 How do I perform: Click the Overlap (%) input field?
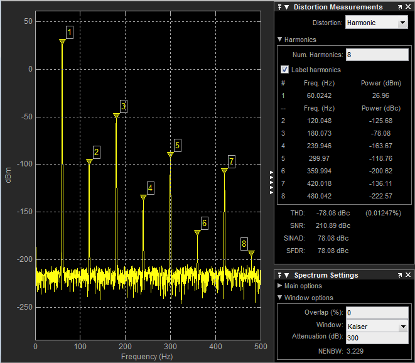click(x=377, y=313)
